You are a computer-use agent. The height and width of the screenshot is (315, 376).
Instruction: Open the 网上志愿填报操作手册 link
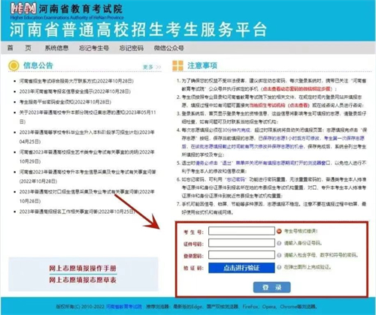click(83, 268)
